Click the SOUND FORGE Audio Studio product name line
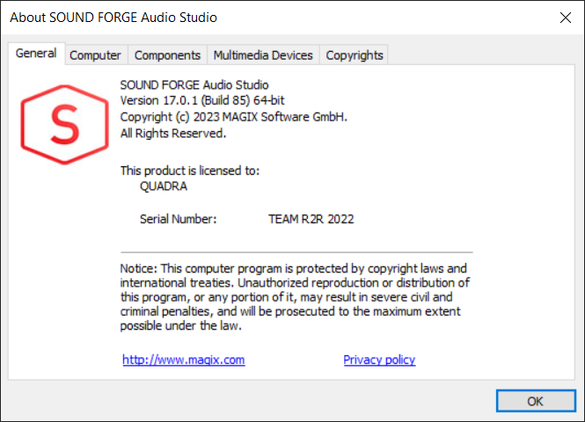 pos(194,85)
